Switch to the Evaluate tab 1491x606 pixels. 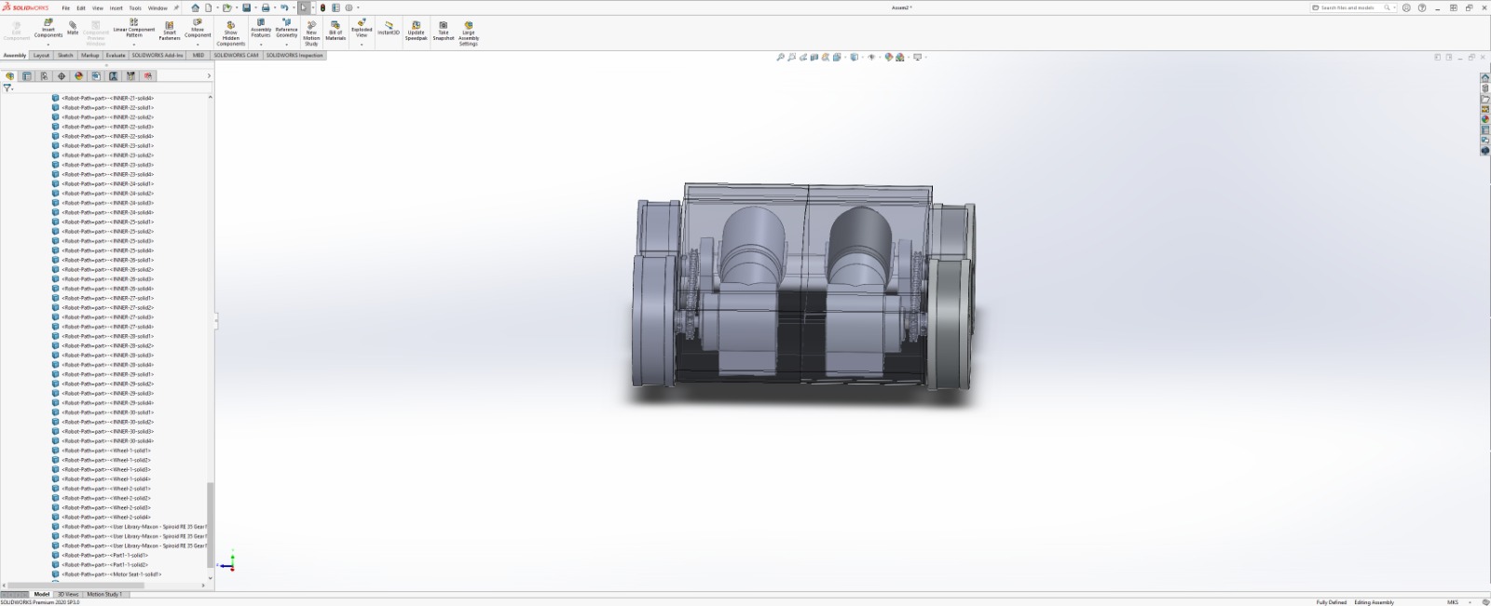point(116,55)
